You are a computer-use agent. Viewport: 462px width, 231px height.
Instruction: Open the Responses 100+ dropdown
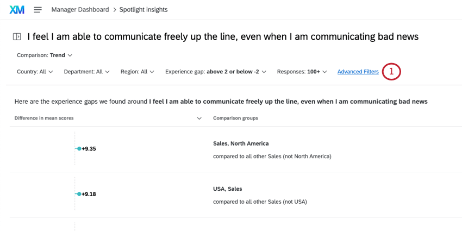point(302,72)
